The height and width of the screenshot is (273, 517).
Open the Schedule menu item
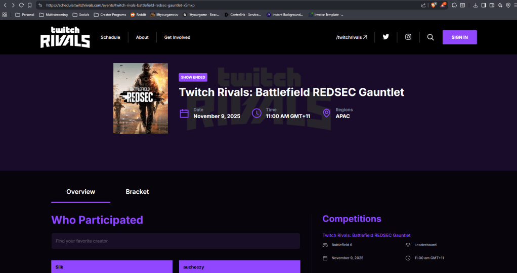point(110,37)
